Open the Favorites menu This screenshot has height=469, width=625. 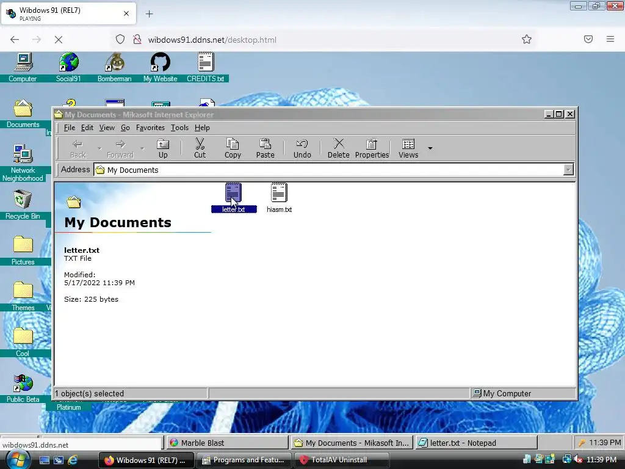tap(150, 128)
